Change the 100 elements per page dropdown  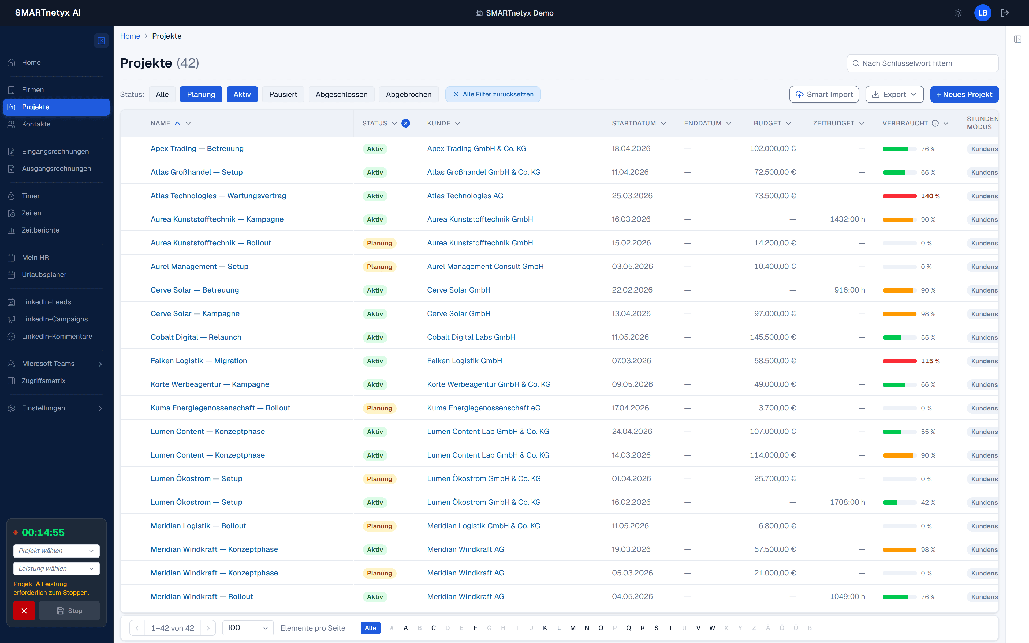coord(248,628)
